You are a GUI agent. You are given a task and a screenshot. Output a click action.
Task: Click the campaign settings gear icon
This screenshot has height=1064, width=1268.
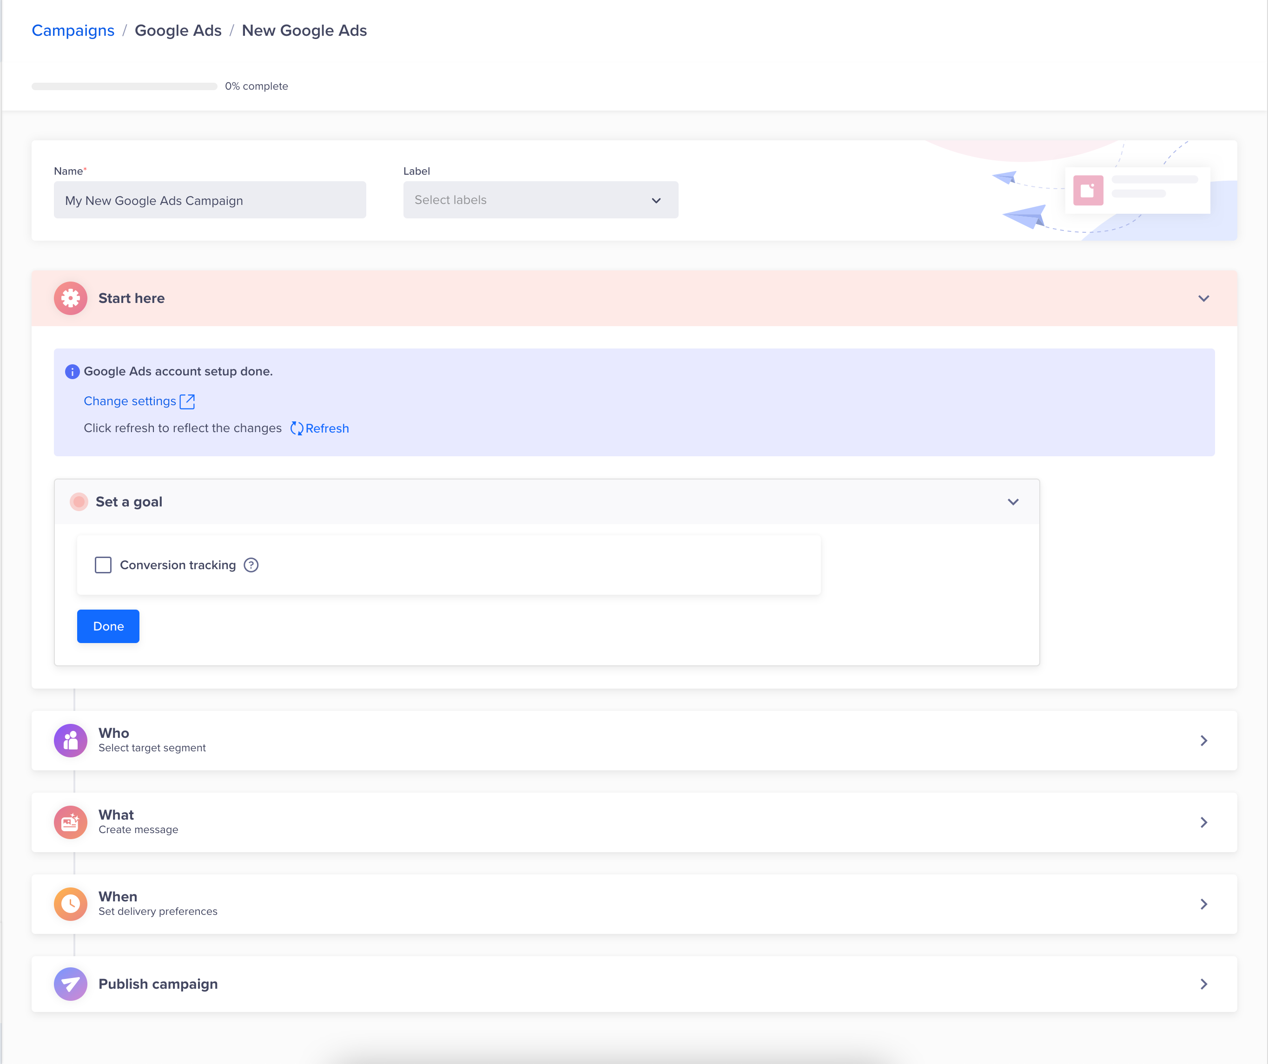71,299
